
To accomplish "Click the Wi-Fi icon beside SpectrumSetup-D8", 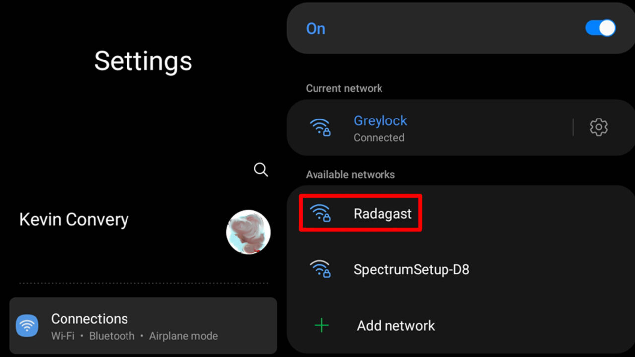I will click(321, 269).
